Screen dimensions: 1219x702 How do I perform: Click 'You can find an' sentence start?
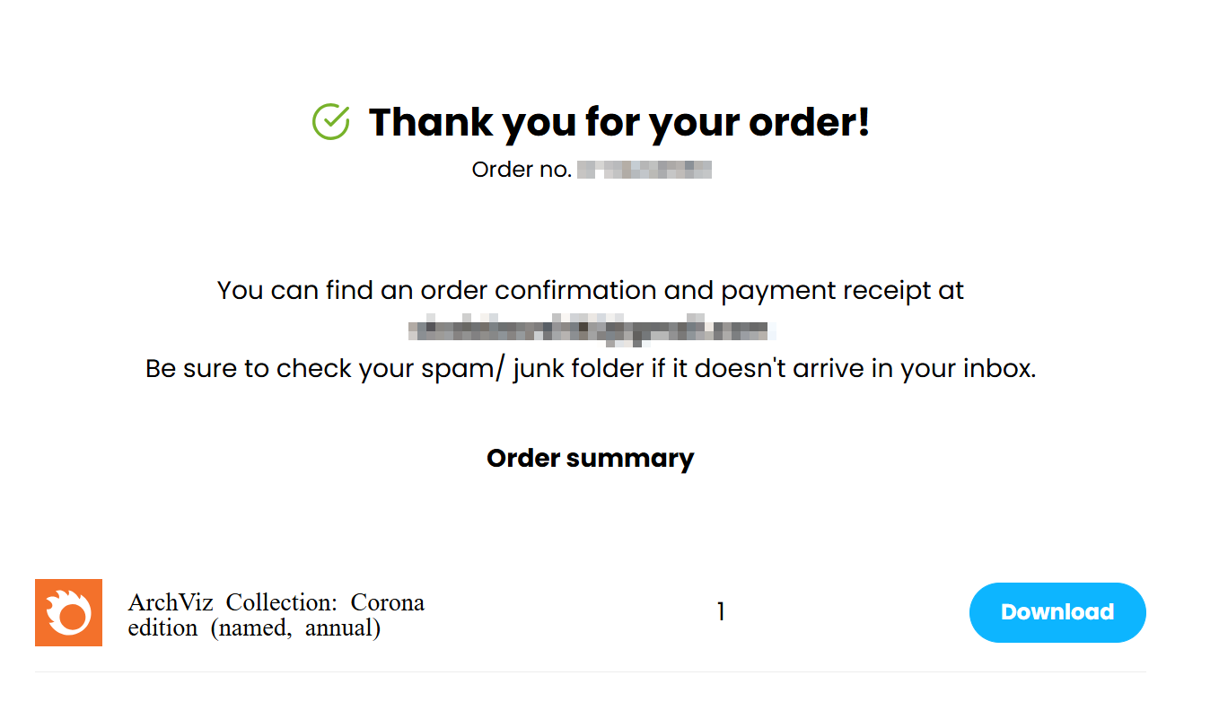point(316,291)
